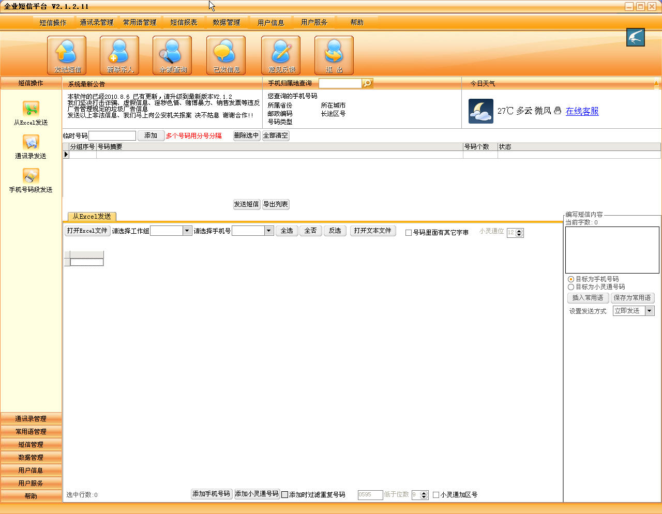
Task: Expand the 帮助 sidebar section
Action: pos(31,496)
